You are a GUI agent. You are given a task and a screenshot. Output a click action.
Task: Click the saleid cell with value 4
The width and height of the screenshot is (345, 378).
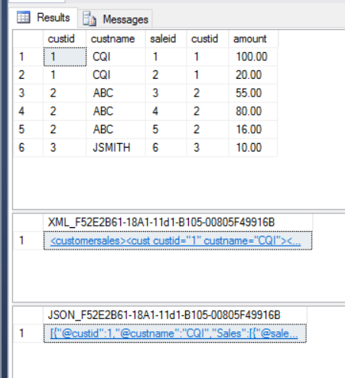pyautogui.click(x=166, y=112)
